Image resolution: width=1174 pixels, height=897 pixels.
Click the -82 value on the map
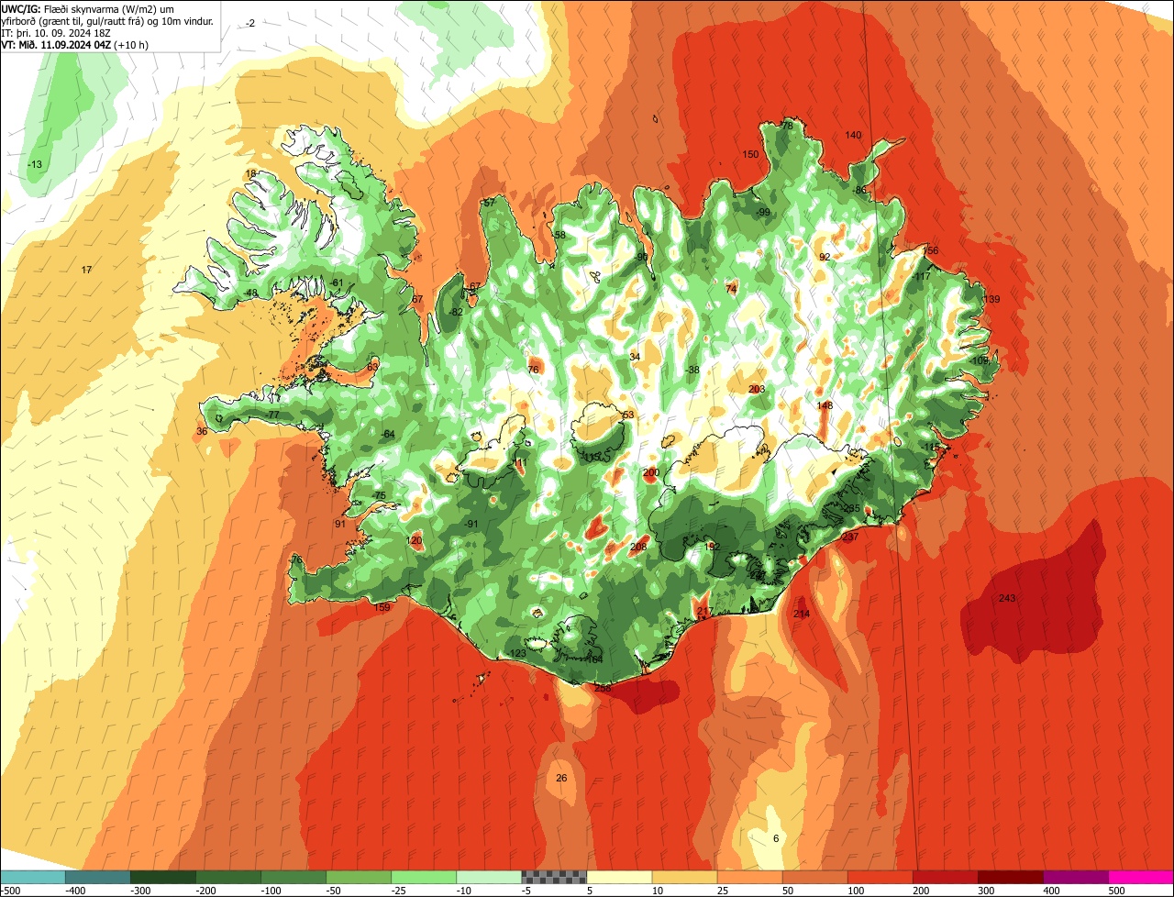[456, 312]
